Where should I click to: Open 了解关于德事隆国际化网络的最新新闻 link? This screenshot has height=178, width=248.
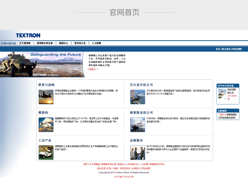pos(228,116)
